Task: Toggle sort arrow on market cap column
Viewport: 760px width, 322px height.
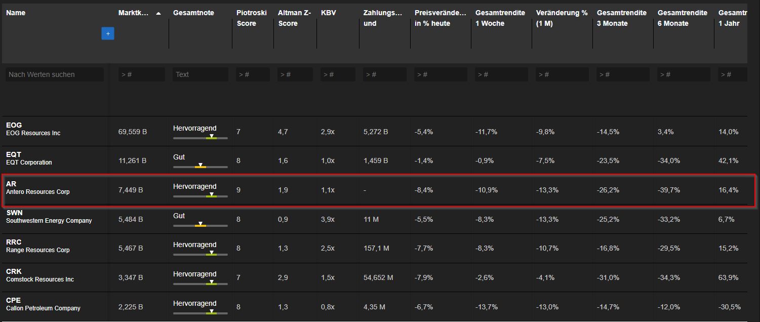Action: [x=158, y=13]
